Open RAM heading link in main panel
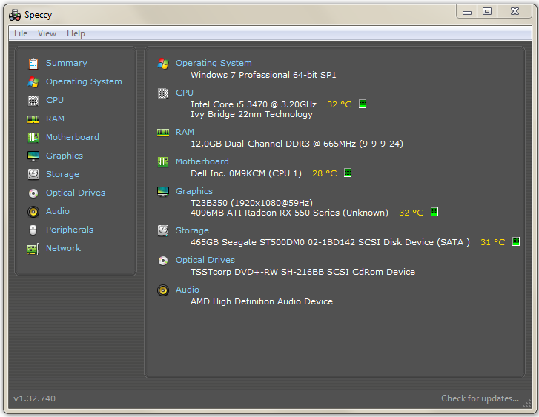Image resolution: width=539 pixels, height=417 pixels. pyautogui.click(x=185, y=132)
